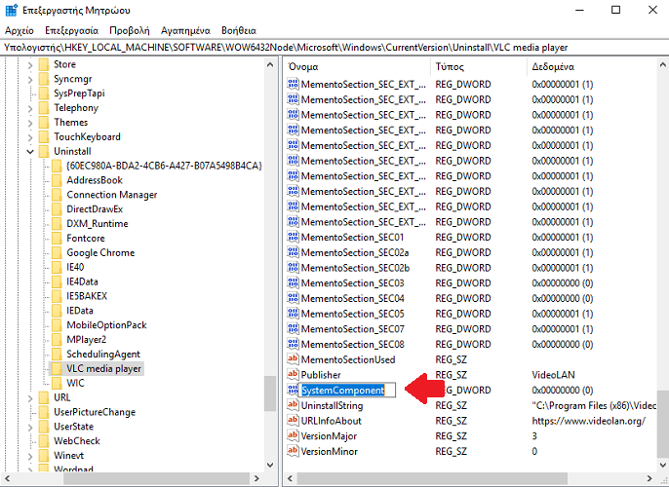Click the tree pane horizontal scrollbar thumb
The width and height of the screenshot is (669, 487).
[x=156, y=478]
